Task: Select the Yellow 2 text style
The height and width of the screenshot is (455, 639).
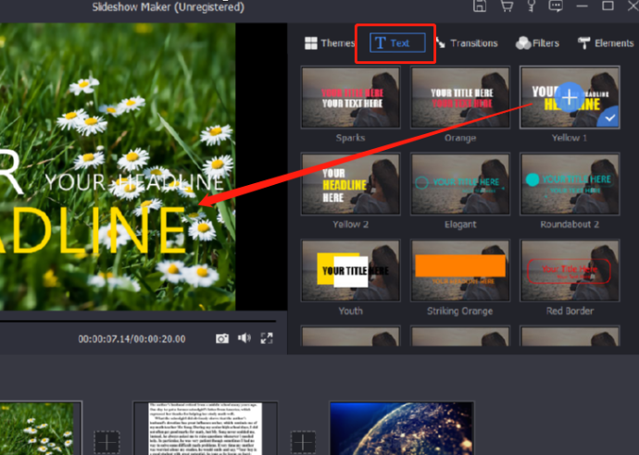Action: tap(350, 184)
